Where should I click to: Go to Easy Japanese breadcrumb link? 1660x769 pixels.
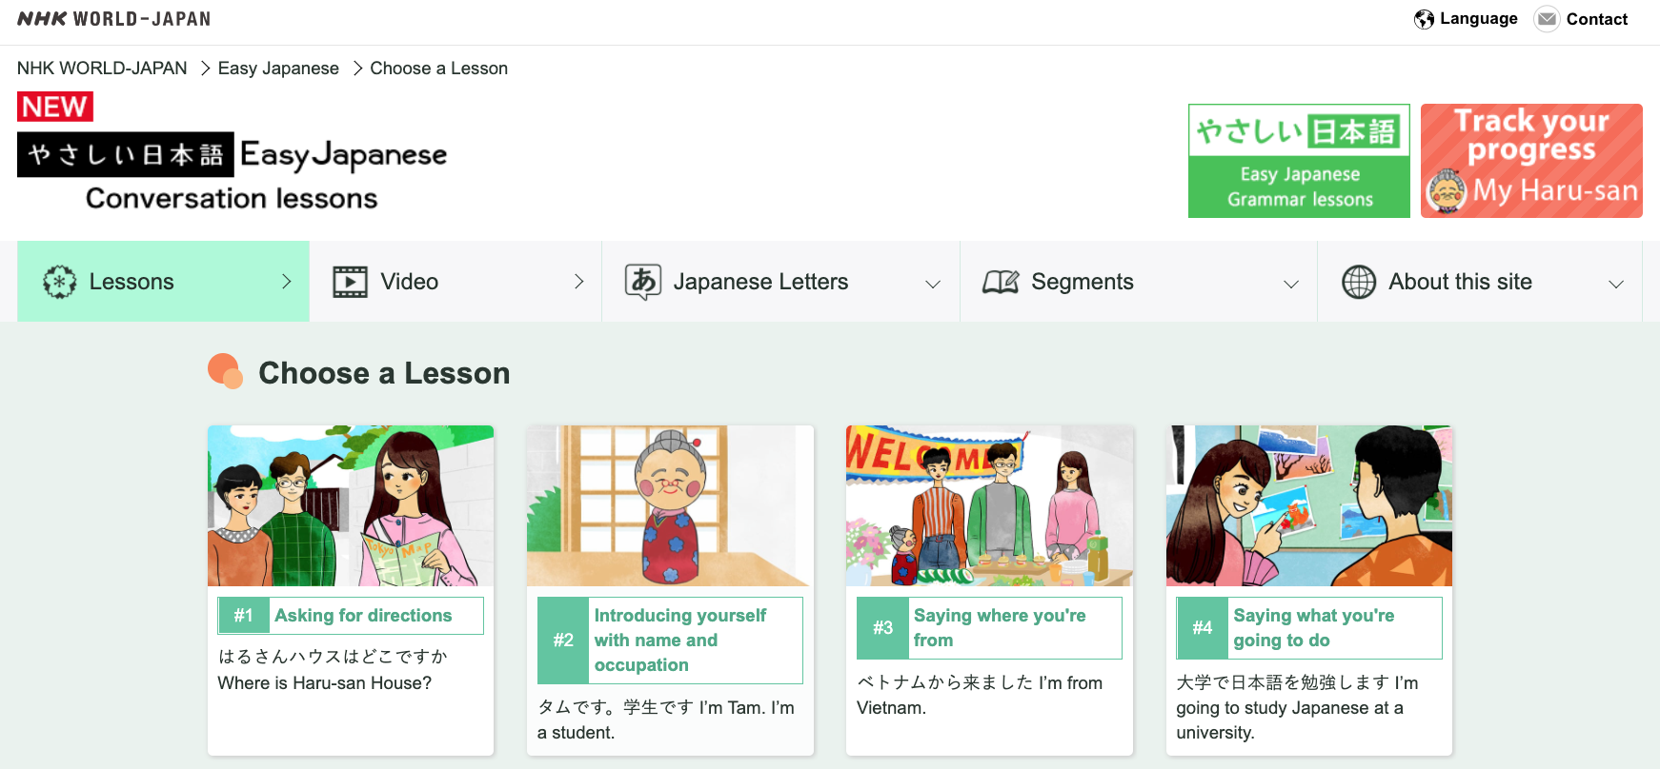click(x=278, y=69)
